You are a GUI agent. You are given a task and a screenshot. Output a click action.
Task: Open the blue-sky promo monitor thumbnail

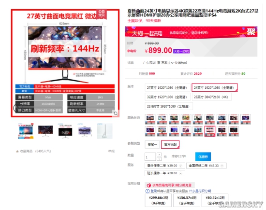pos(26,131)
